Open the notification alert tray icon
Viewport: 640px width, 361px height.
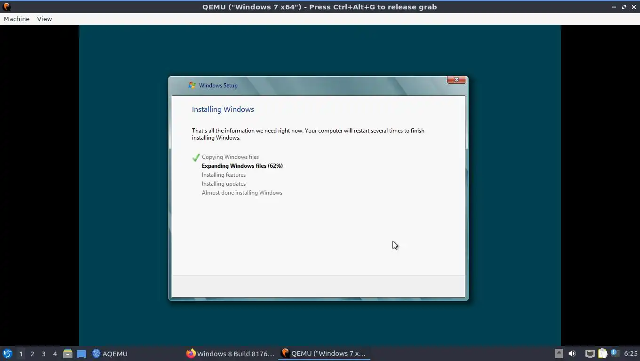click(614, 353)
